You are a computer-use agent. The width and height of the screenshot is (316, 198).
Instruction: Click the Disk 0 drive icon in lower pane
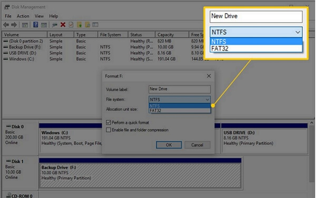8,126
